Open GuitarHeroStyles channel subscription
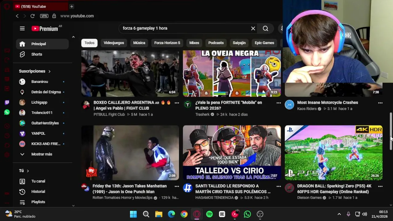 [42, 123]
